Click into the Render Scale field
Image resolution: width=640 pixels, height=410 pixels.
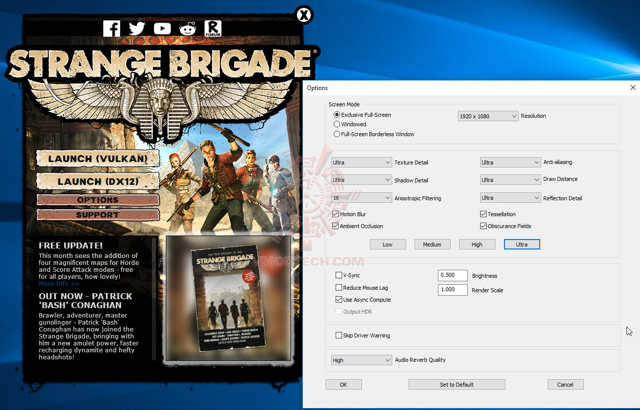(453, 290)
